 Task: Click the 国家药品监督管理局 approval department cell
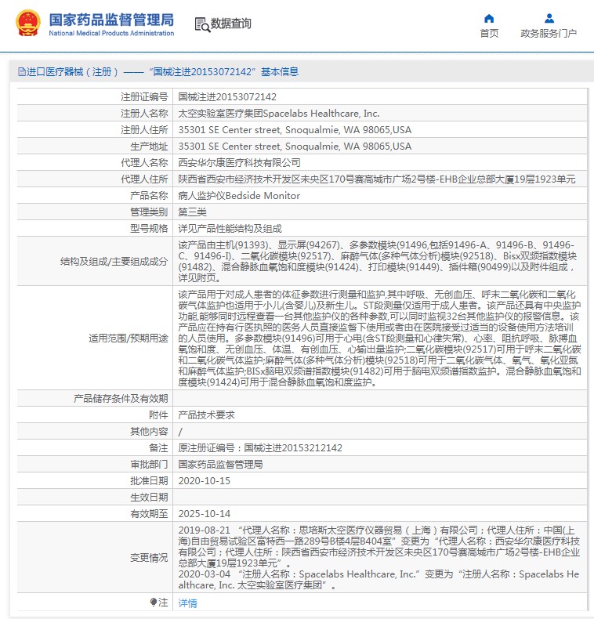tap(220, 464)
